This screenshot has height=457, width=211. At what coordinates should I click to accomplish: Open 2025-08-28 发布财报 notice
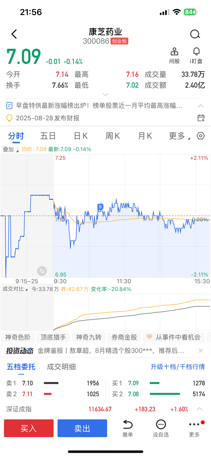click(48, 118)
